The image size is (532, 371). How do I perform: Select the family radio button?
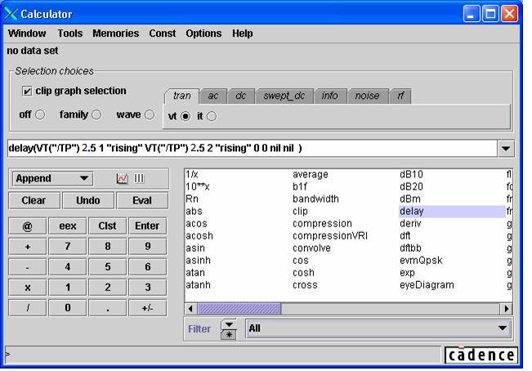[96, 115]
